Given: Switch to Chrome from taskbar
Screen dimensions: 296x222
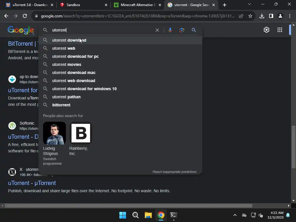Looking at the screenshot, I should [x=161, y=215].
